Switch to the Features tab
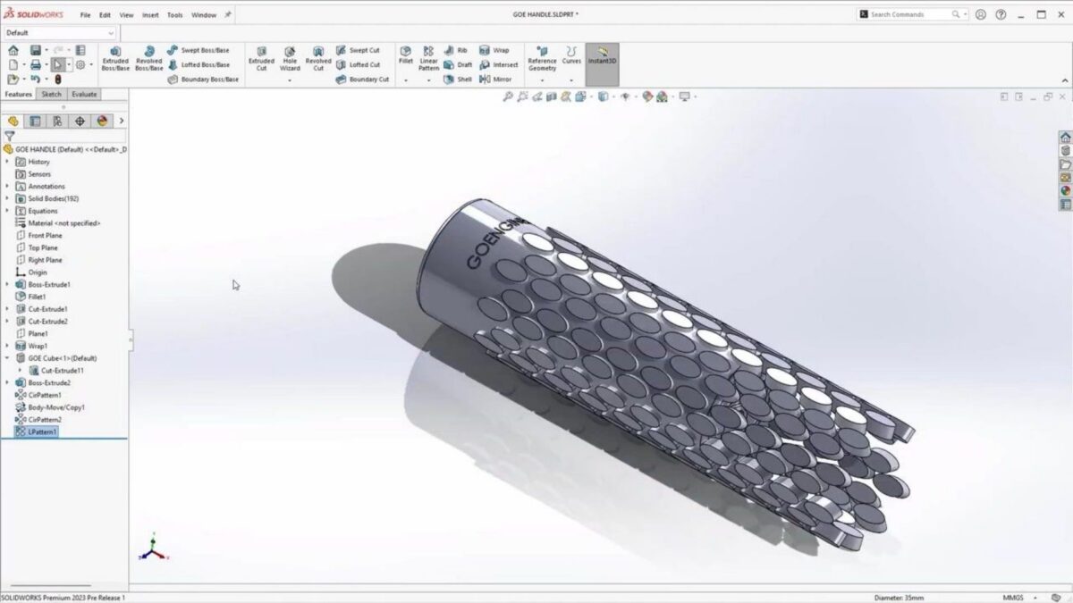 [18, 94]
